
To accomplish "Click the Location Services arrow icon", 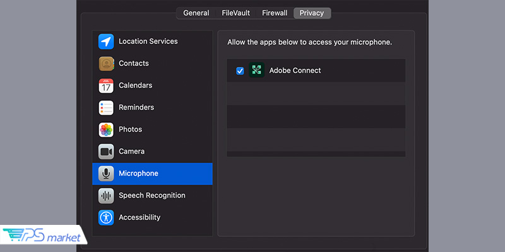I will pos(106,42).
